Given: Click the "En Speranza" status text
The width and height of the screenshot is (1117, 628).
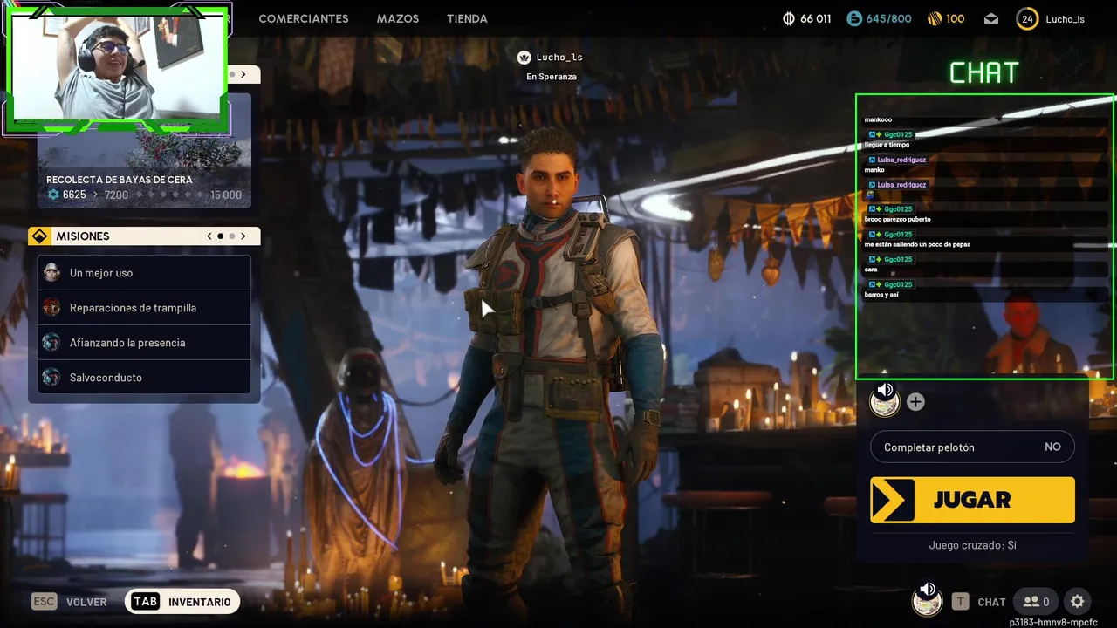Looking at the screenshot, I should 551,77.
